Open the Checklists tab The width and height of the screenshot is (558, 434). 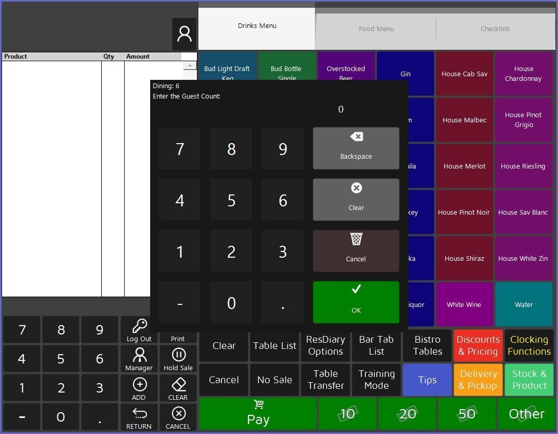click(x=495, y=29)
